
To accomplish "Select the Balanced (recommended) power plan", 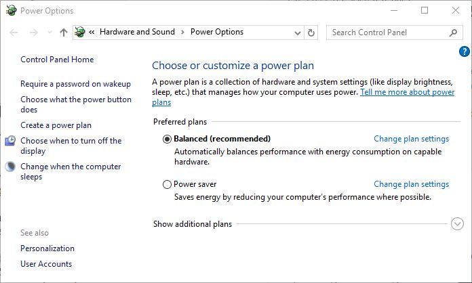I will pos(168,139).
